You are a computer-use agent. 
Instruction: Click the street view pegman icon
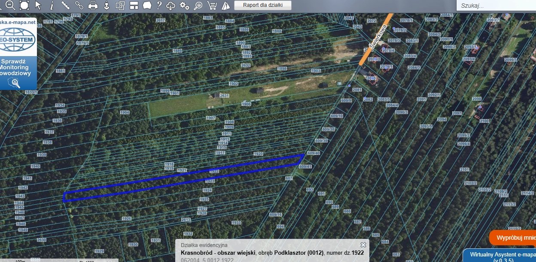tap(106, 5)
